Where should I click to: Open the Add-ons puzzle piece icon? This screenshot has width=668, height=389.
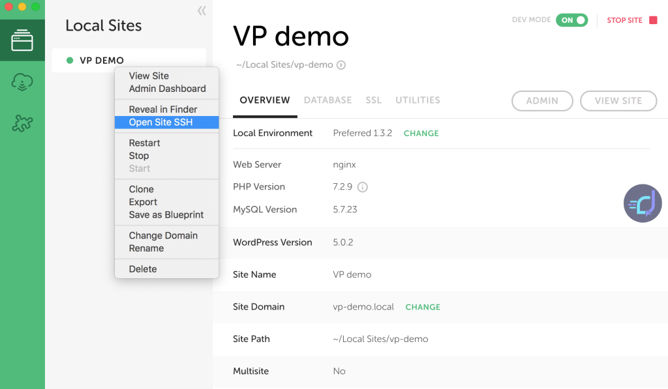click(22, 123)
